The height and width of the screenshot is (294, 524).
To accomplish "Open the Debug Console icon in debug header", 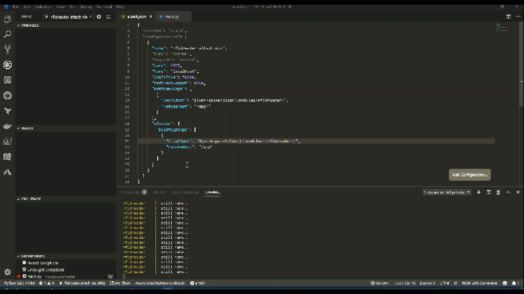I will [x=109, y=16].
